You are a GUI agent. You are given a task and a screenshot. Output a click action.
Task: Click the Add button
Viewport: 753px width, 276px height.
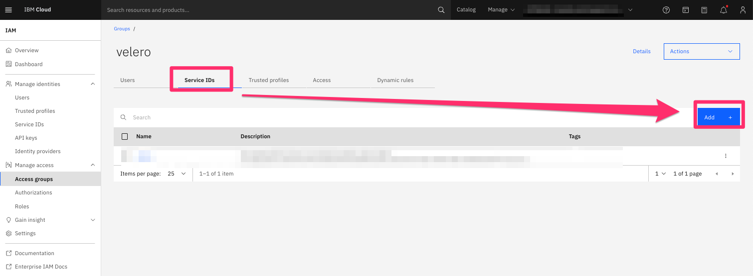point(718,117)
